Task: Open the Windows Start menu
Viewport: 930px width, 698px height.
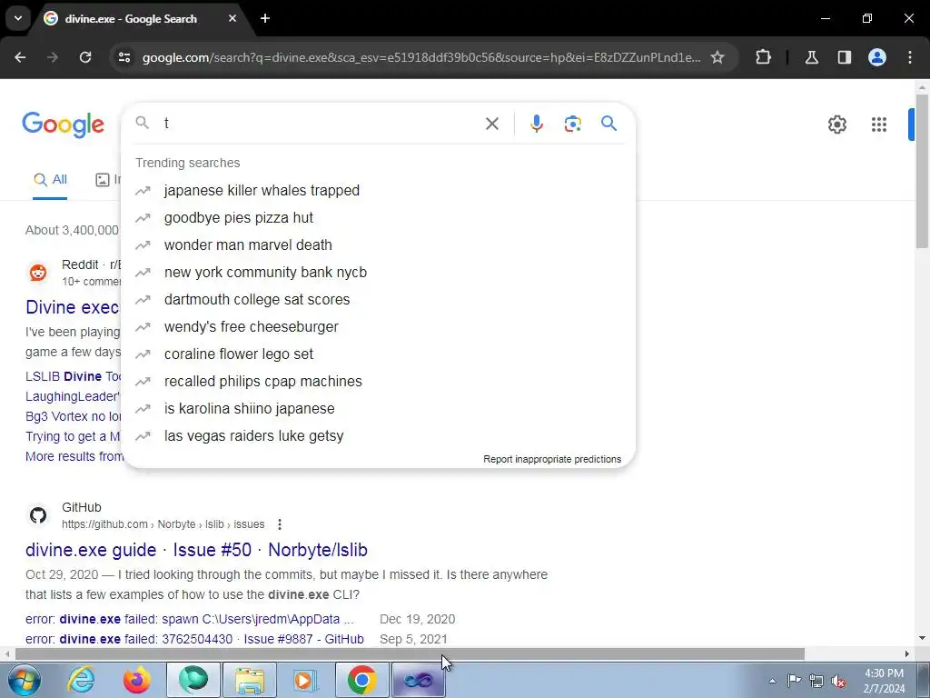Action: coord(24,680)
